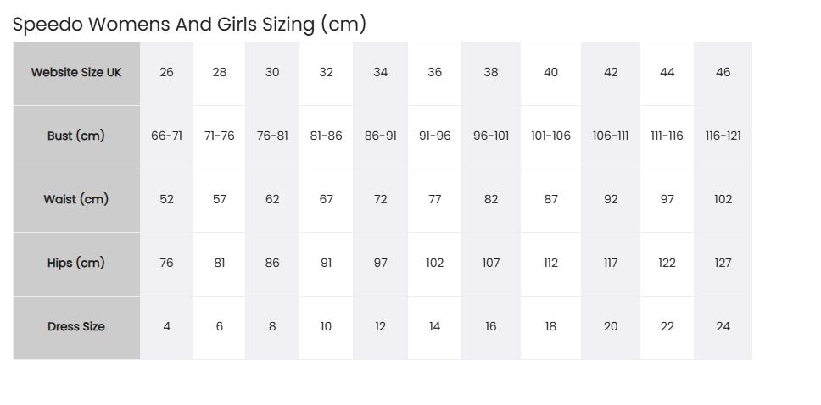The height and width of the screenshot is (405, 821).
Task: Click waist value 52 cell
Action: (166, 201)
